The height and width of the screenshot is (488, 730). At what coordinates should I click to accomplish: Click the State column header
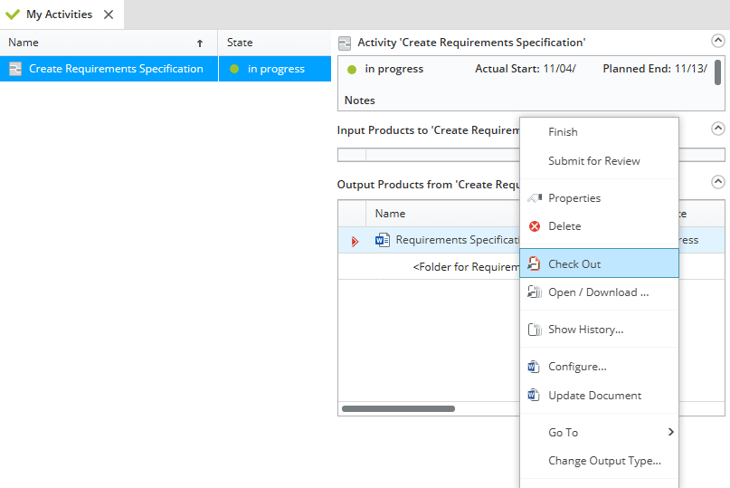click(240, 43)
